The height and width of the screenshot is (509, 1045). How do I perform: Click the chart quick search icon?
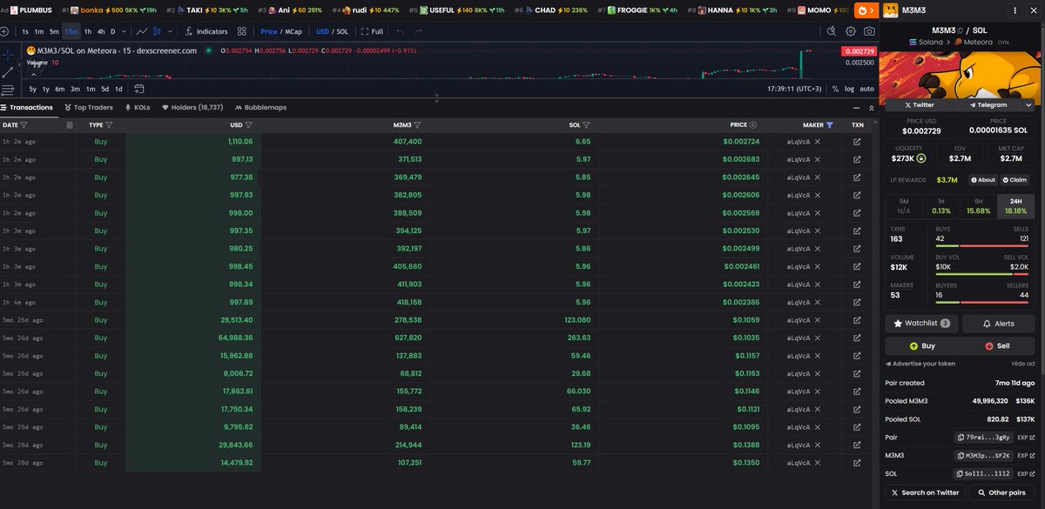pyautogui.click(x=831, y=31)
